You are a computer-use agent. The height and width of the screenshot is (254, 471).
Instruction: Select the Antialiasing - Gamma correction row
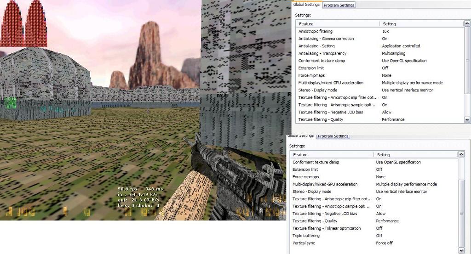(x=380, y=39)
